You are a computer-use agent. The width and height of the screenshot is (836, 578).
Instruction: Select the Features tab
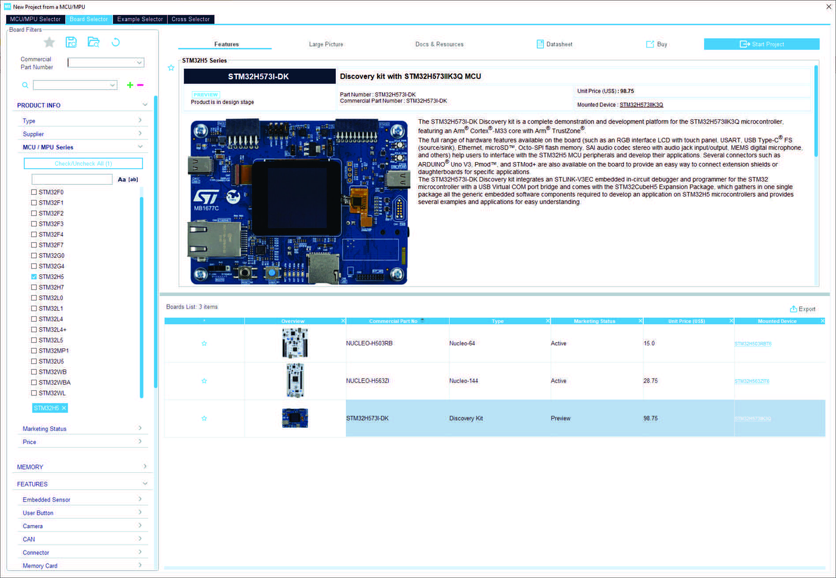click(226, 44)
